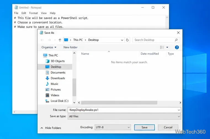The width and height of the screenshot is (210, 139).
Task: Open Help question mark icon
Action: tap(177, 47)
